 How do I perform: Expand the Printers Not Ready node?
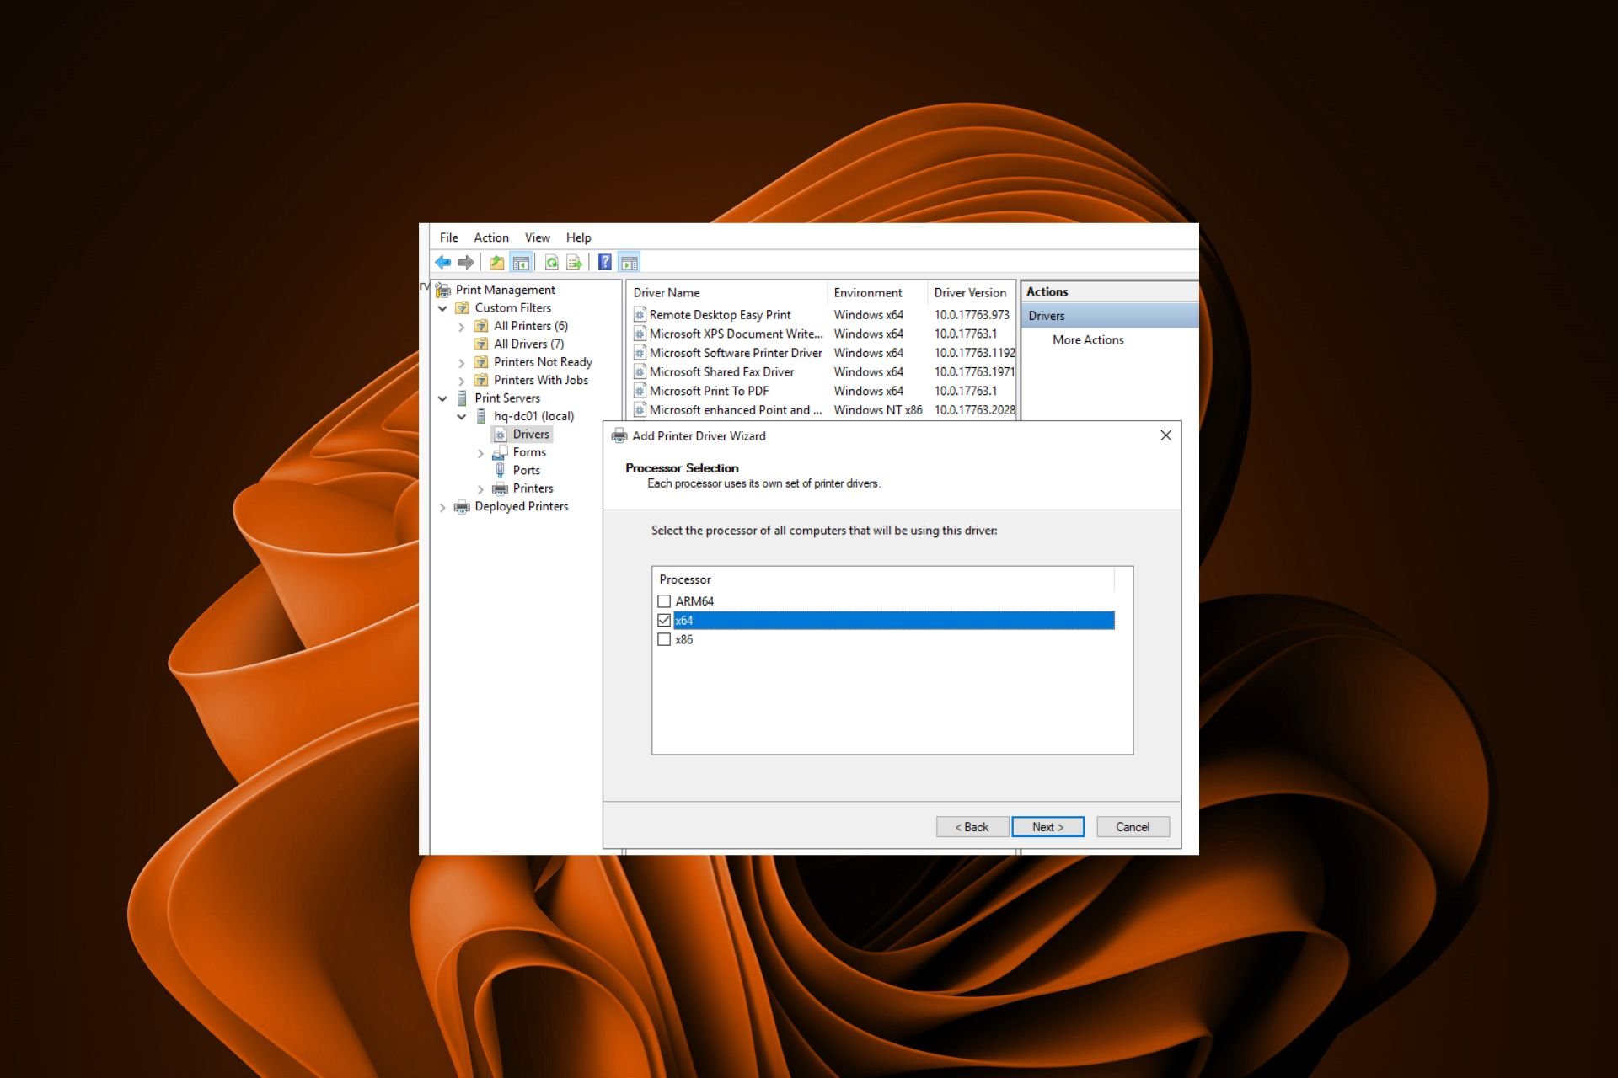click(462, 363)
